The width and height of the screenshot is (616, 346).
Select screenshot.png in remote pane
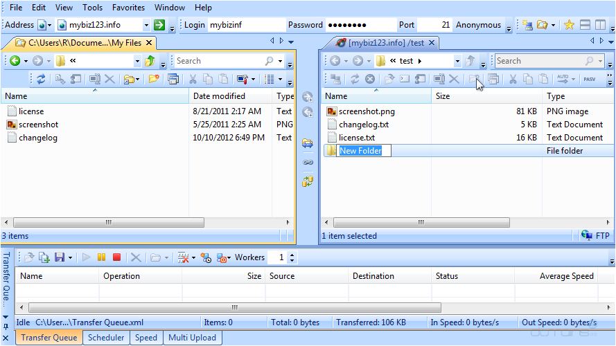pyautogui.click(x=367, y=111)
